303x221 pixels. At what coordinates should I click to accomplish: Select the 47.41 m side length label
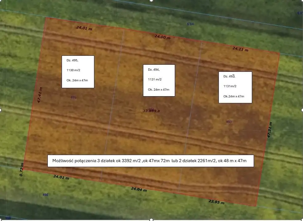(39, 95)
